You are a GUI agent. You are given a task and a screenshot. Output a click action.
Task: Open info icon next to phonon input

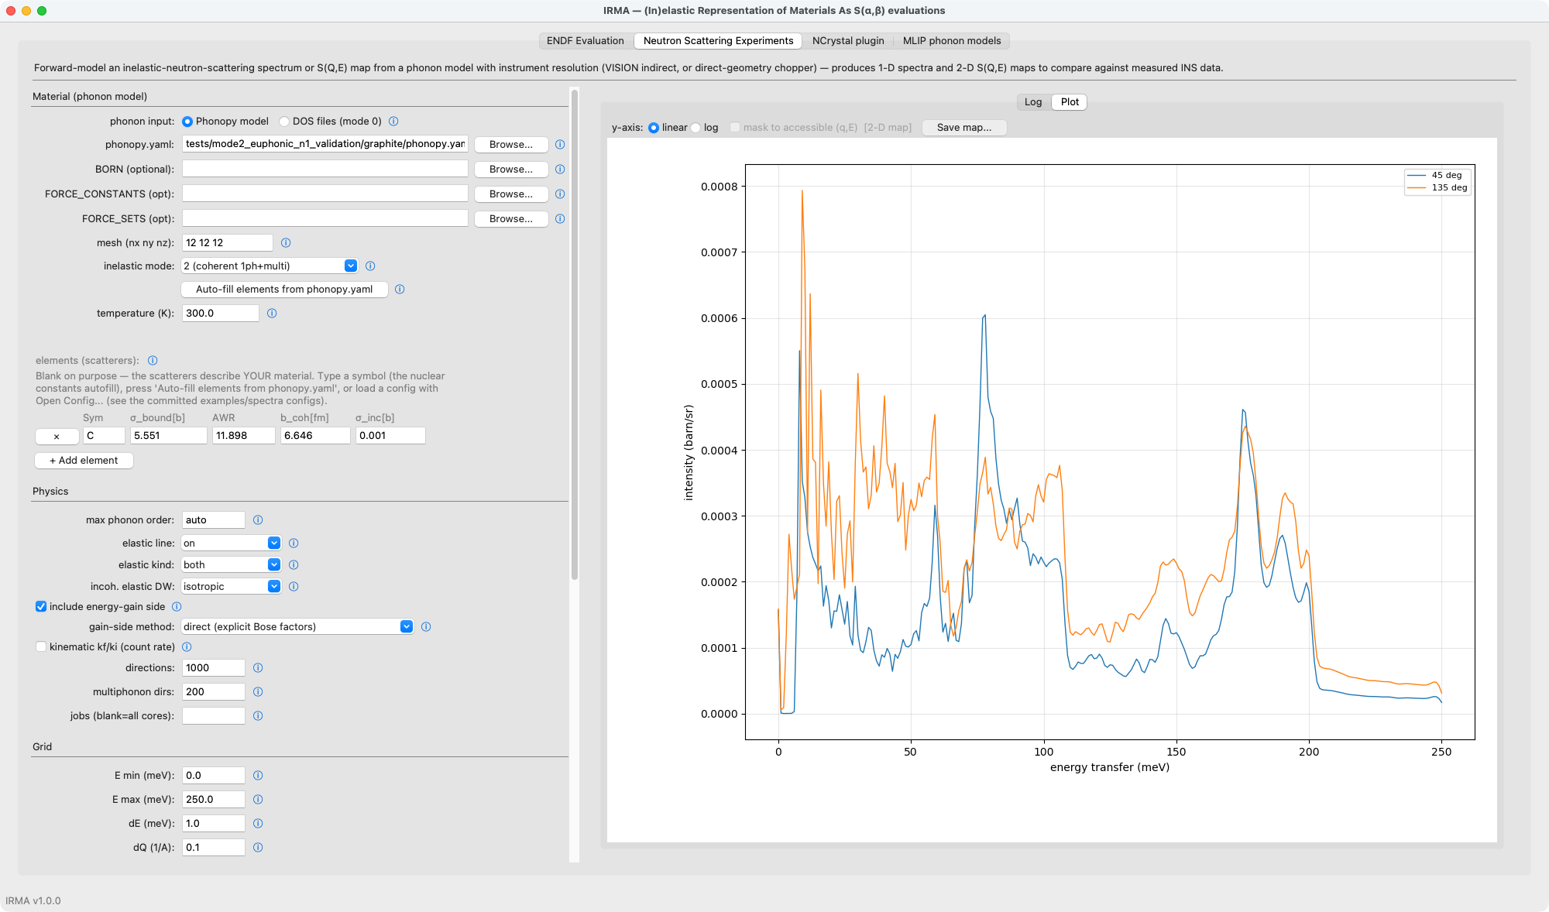(393, 122)
